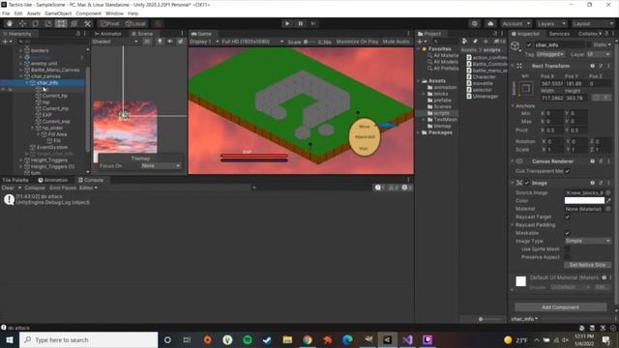Toggle Maskable checkbox
Screen dimensions: 619x348
point(568,233)
